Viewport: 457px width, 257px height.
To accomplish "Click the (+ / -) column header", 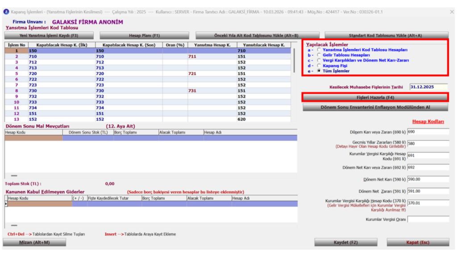I will point(79,198).
